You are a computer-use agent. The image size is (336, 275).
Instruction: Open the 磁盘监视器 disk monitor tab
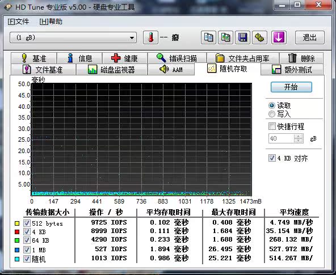point(111,69)
